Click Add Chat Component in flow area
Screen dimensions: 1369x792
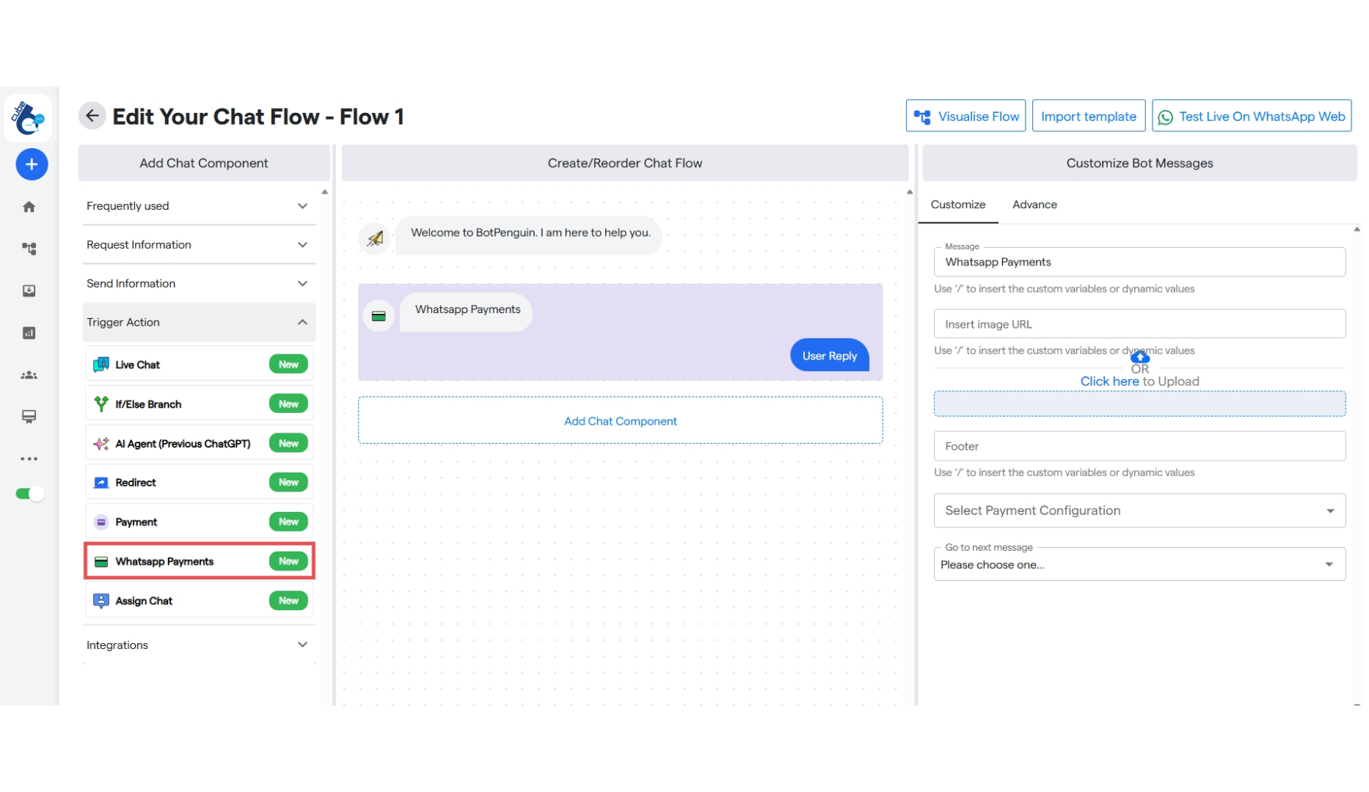click(620, 421)
